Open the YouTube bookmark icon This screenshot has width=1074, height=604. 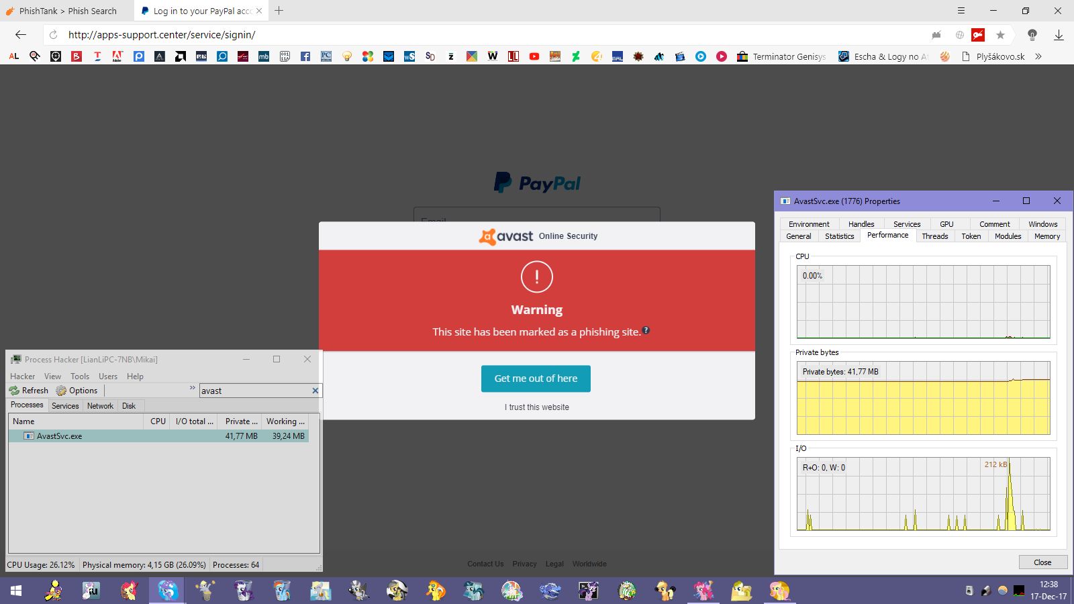534,56
